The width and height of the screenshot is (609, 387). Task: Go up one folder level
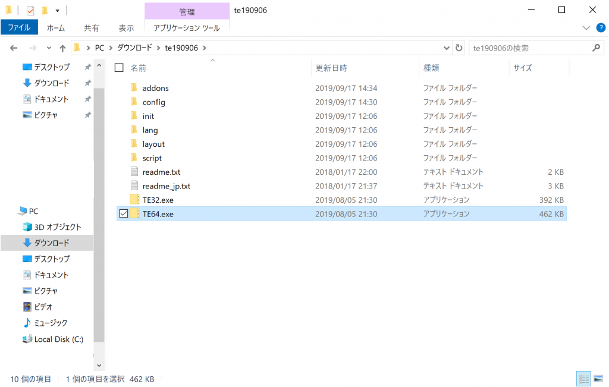pyautogui.click(x=62, y=48)
